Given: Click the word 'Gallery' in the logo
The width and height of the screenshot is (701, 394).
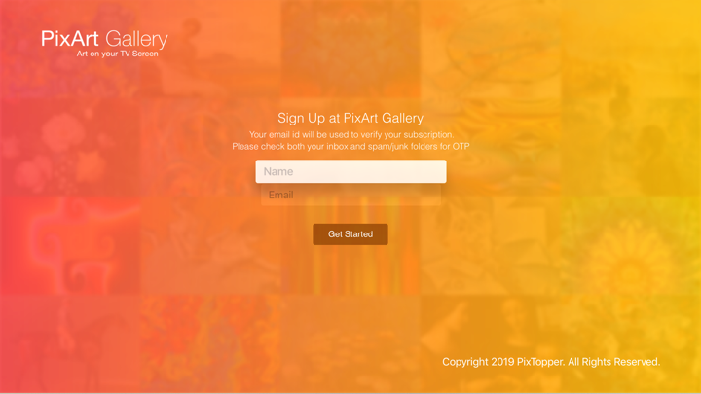Looking at the screenshot, I should tap(137, 39).
